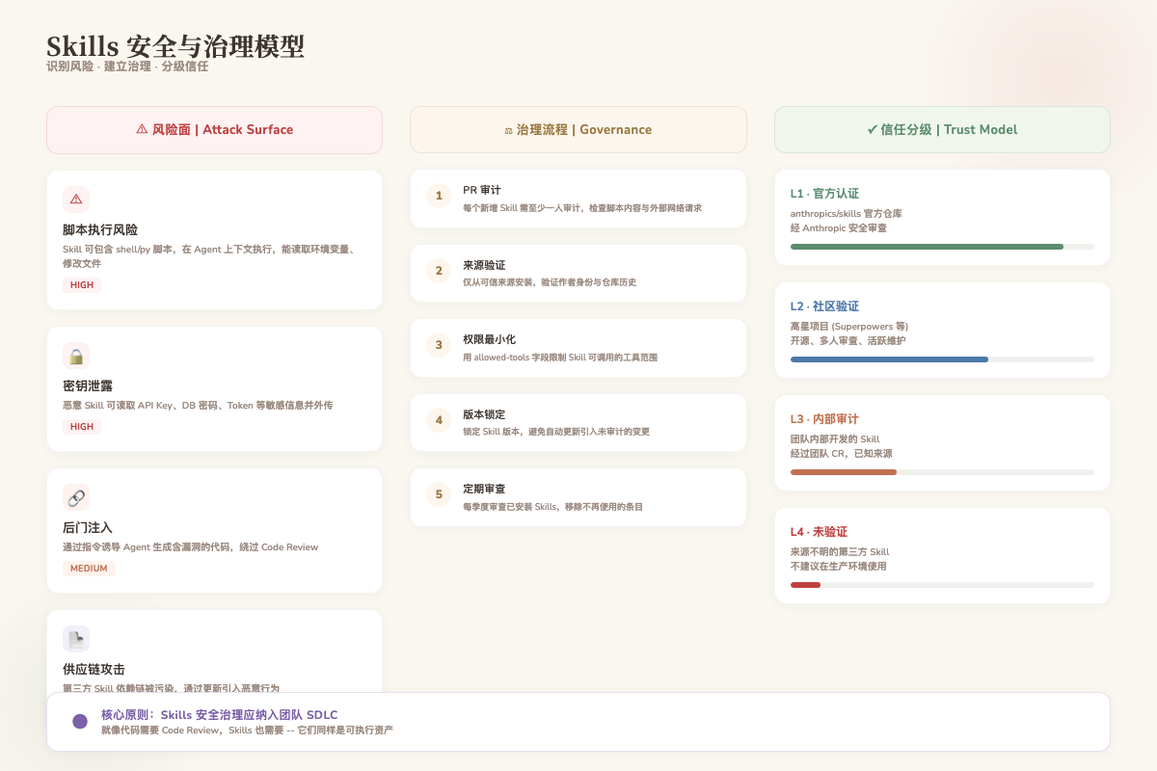1157x771 pixels.
Task: Click the 权限最小化 step title
Action: [489, 339]
